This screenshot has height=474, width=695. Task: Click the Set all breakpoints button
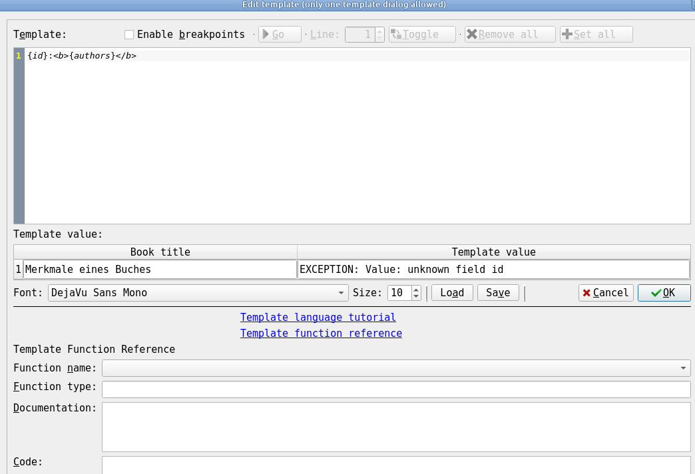point(596,35)
